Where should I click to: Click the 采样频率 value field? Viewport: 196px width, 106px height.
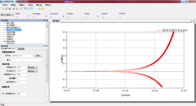21,94
